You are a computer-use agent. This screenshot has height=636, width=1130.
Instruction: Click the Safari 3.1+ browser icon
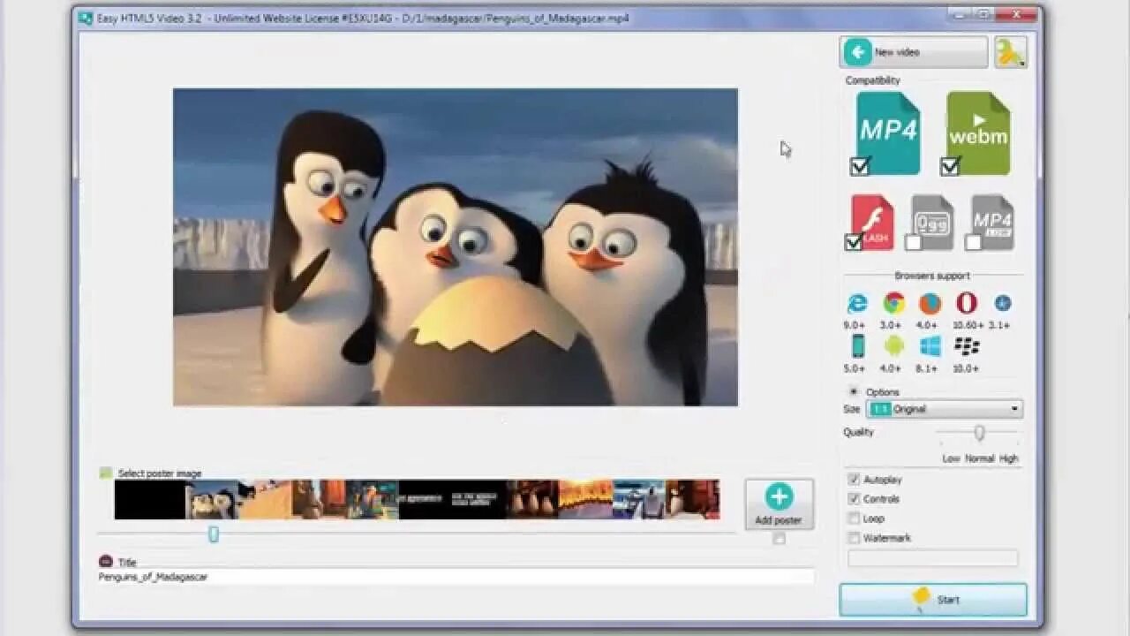[1002, 303]
